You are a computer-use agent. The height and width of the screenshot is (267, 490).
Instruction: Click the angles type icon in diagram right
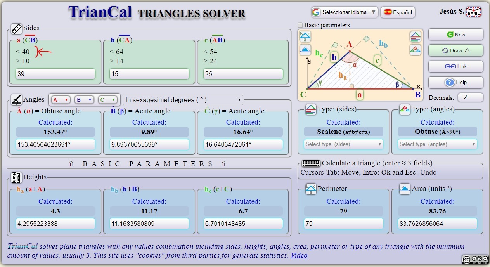click(415, 50)
